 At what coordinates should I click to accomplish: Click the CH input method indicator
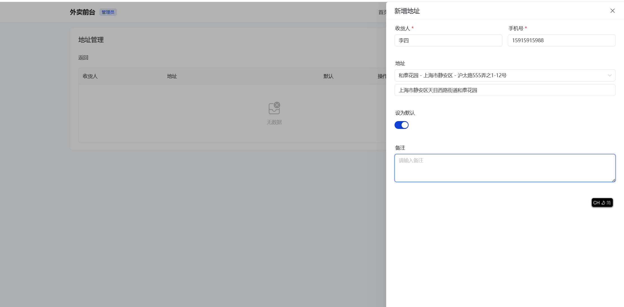tap(596, 203)
